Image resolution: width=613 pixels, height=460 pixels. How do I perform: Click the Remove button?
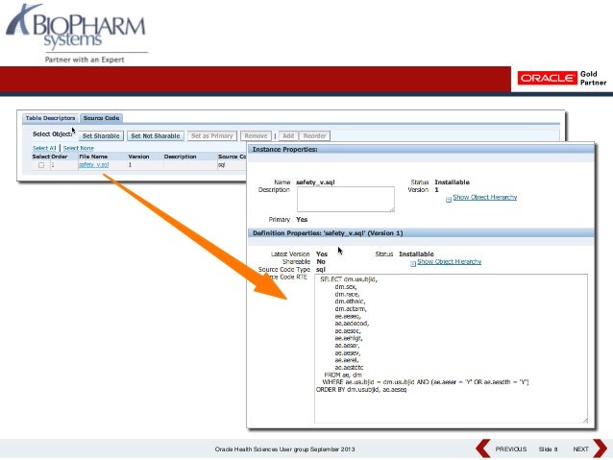pos(256,136)
